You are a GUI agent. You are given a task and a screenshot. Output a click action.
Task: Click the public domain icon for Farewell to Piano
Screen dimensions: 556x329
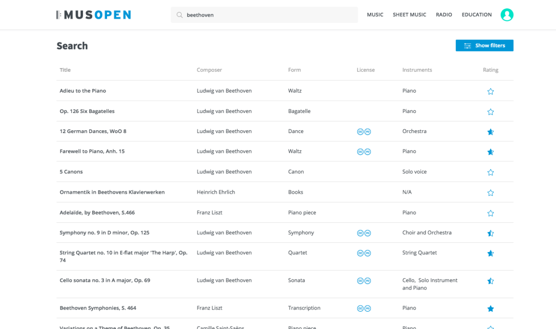367,152
